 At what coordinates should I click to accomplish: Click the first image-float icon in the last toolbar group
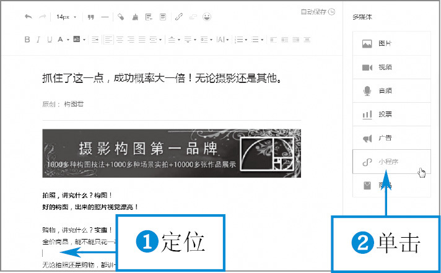(273, 40)
